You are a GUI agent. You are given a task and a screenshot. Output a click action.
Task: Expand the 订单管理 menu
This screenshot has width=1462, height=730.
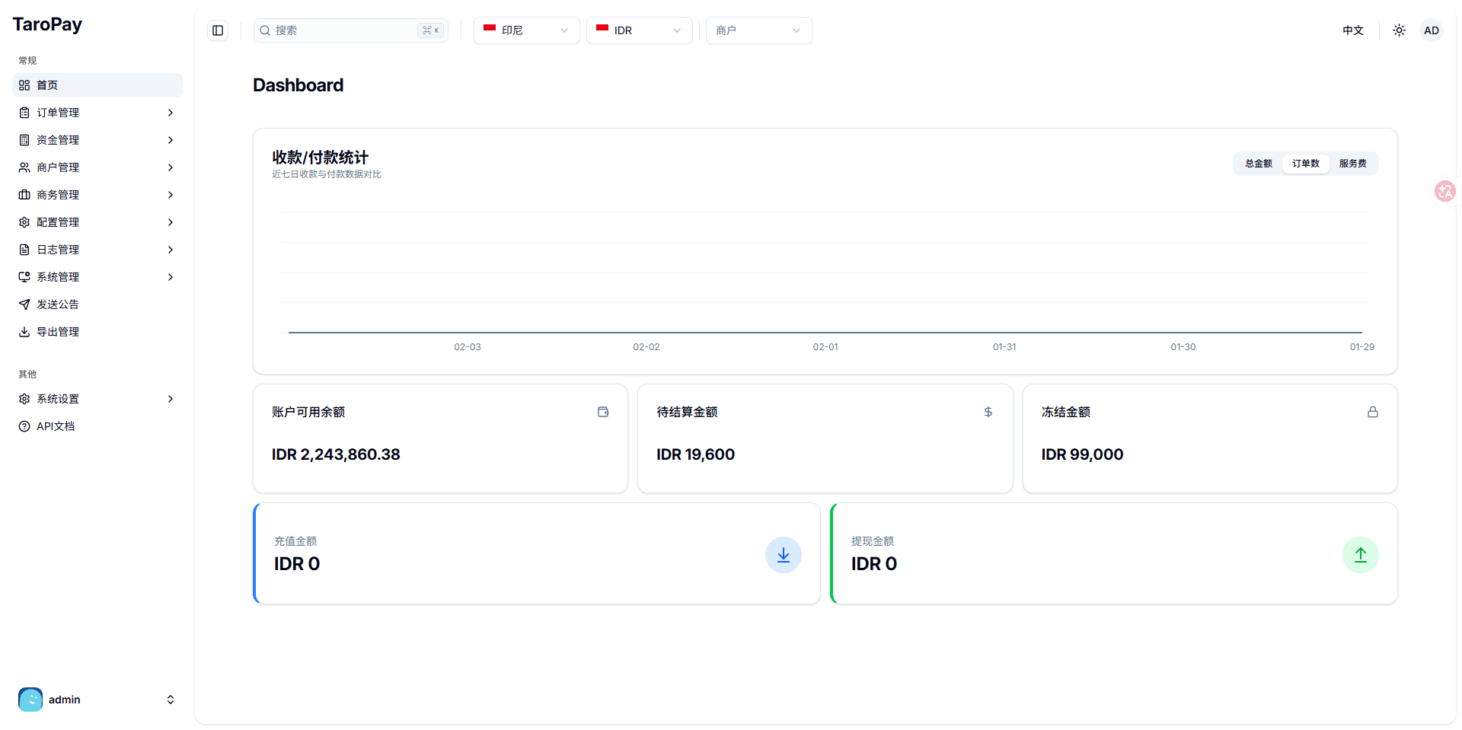click(97, 113)
